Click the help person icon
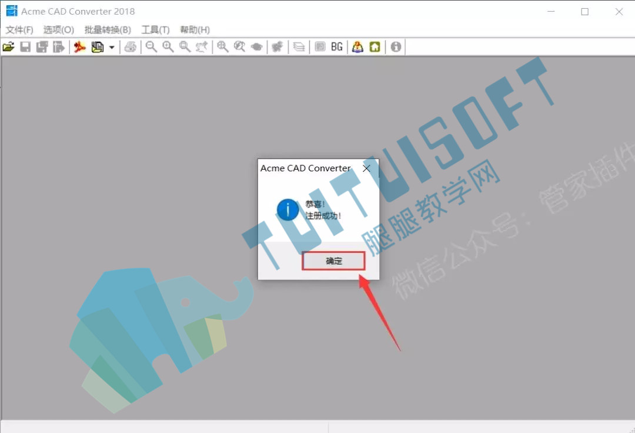This screenshot has width=635, height=433. 357,47
